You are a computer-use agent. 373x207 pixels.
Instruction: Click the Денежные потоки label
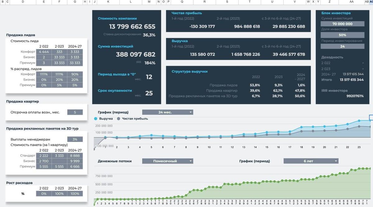click(x=115, y=161)
